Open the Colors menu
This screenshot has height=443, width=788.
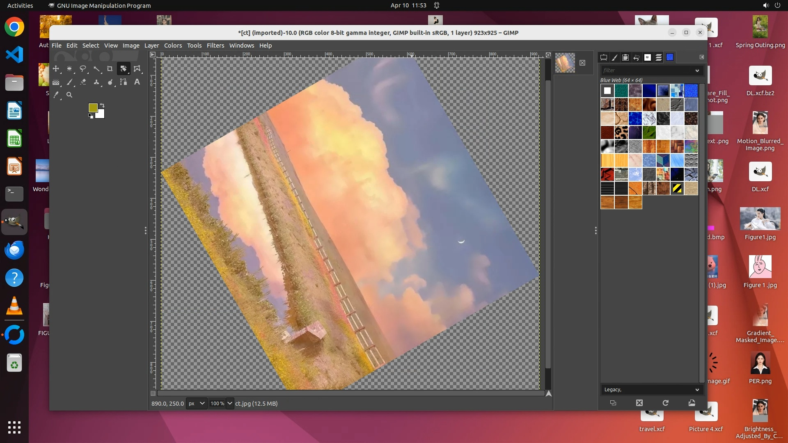tap(173, 46)
